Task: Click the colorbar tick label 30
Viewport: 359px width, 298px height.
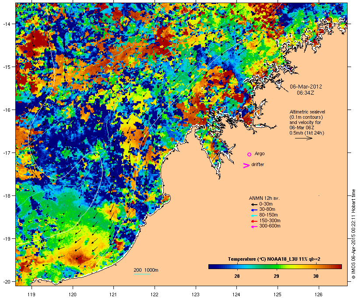Action: click(316, 276)
